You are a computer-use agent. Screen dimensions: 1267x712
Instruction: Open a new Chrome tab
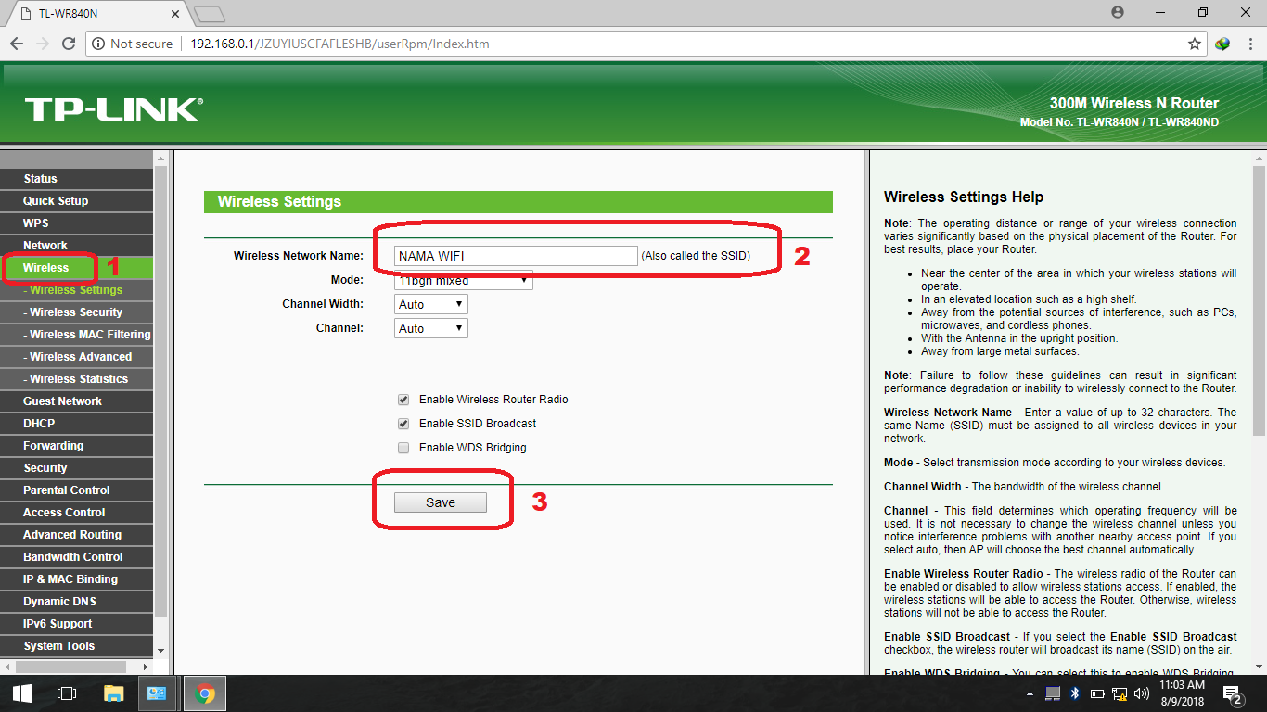click(210, 13)
